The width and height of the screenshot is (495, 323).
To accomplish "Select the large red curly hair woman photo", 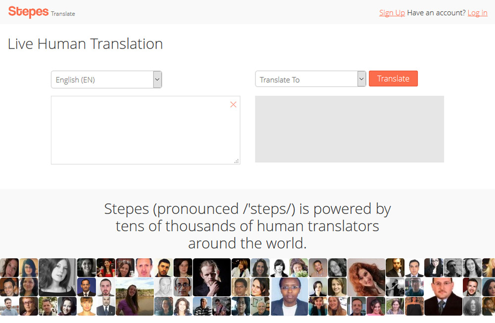I will tap(366, 277).
